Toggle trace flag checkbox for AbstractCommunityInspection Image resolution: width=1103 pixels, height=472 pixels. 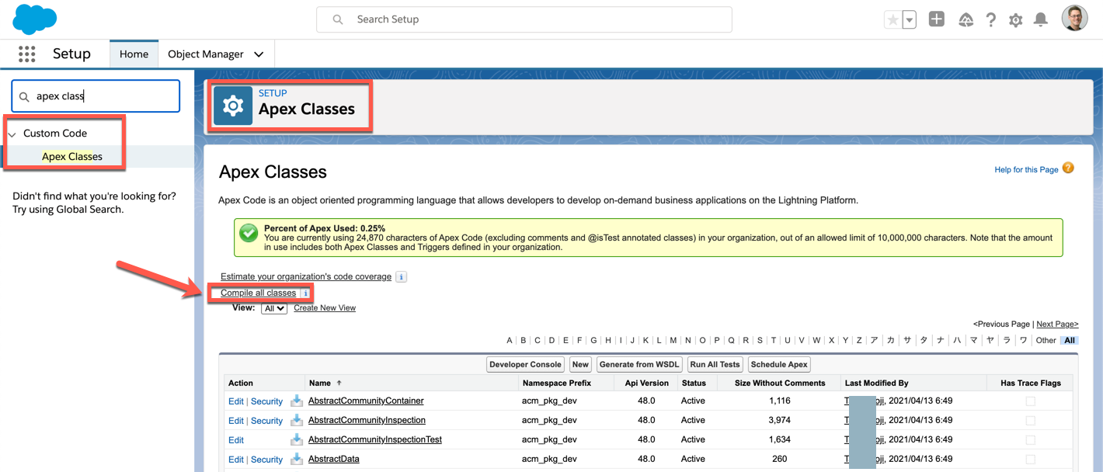[x=1030, y=421]
